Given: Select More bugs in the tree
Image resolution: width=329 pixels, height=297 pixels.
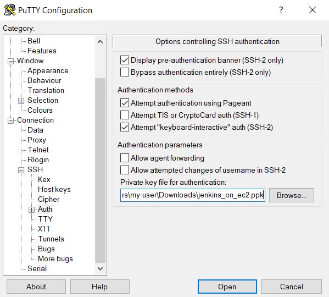Looking at the screenshot, I should pos(55,258).
